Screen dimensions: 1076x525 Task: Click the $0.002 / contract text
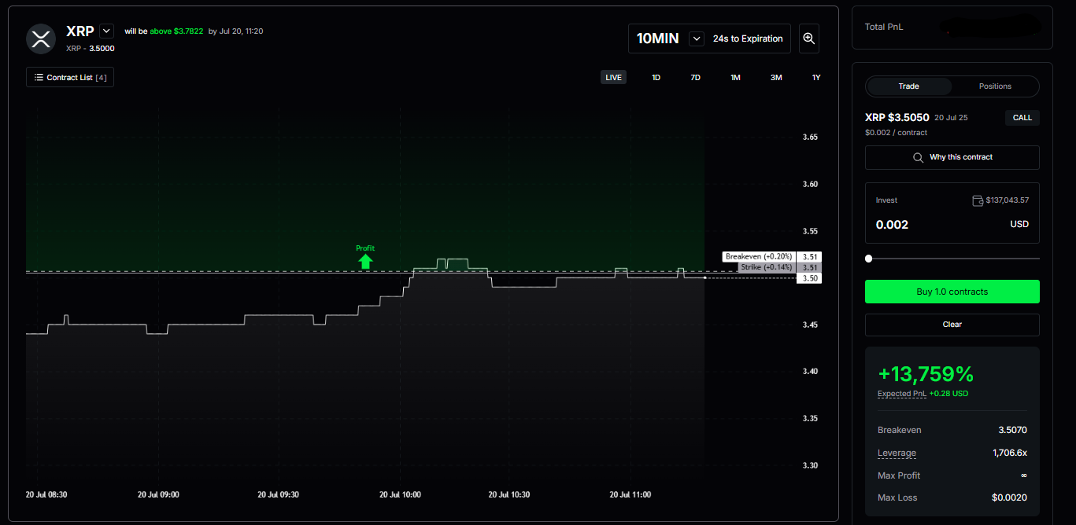[x=896, y=133]
